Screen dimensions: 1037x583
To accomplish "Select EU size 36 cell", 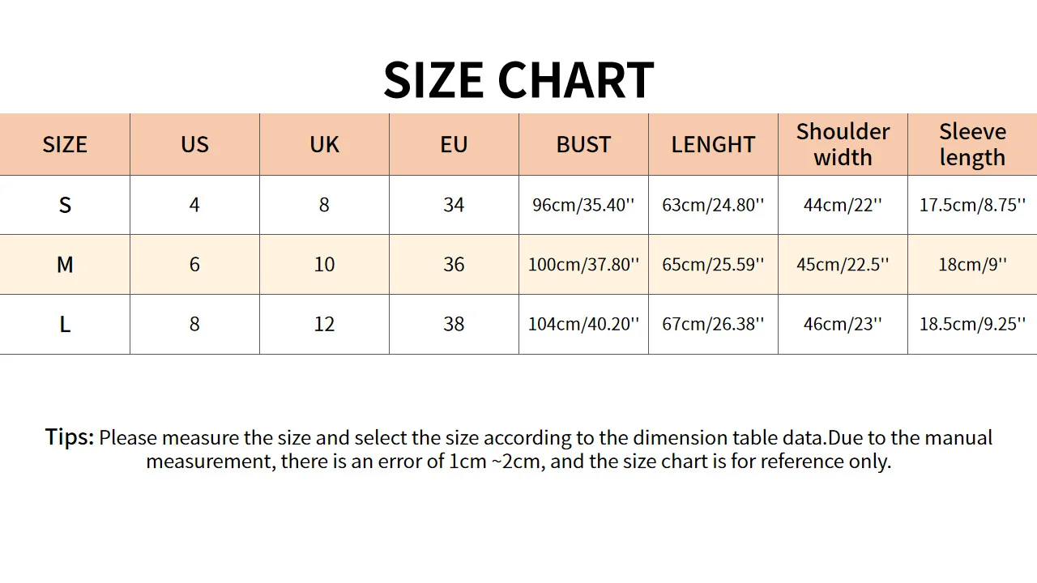I will [x=454, y=265].
